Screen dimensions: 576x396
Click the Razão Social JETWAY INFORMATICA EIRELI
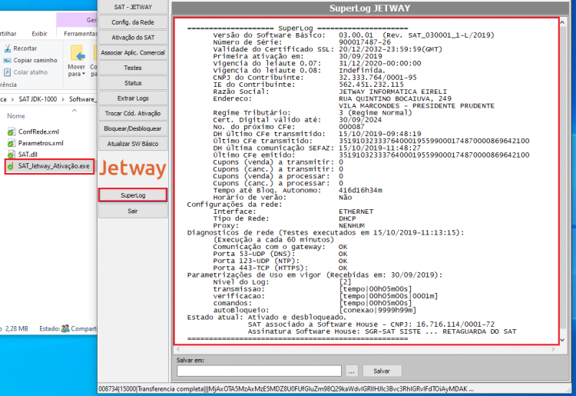pos(392,92)
